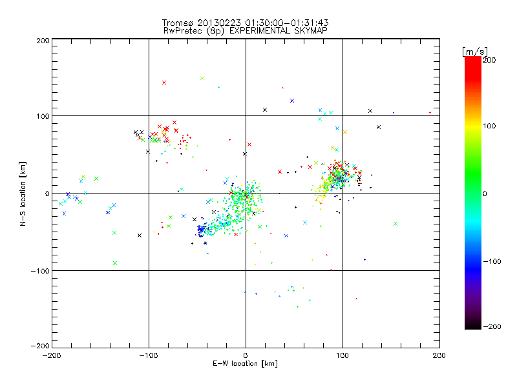Click the E-W axis tick label "100"
Image resolution: width=517 pixels, height=387 pixels.
click(x=343, y=355)
